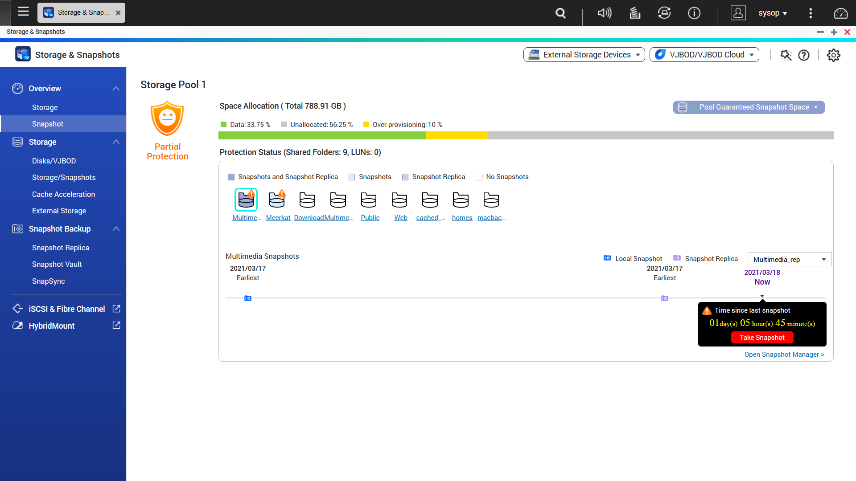
Task: Toggle the Snapshot Replica legend checkbox
Action: [405, 177]
